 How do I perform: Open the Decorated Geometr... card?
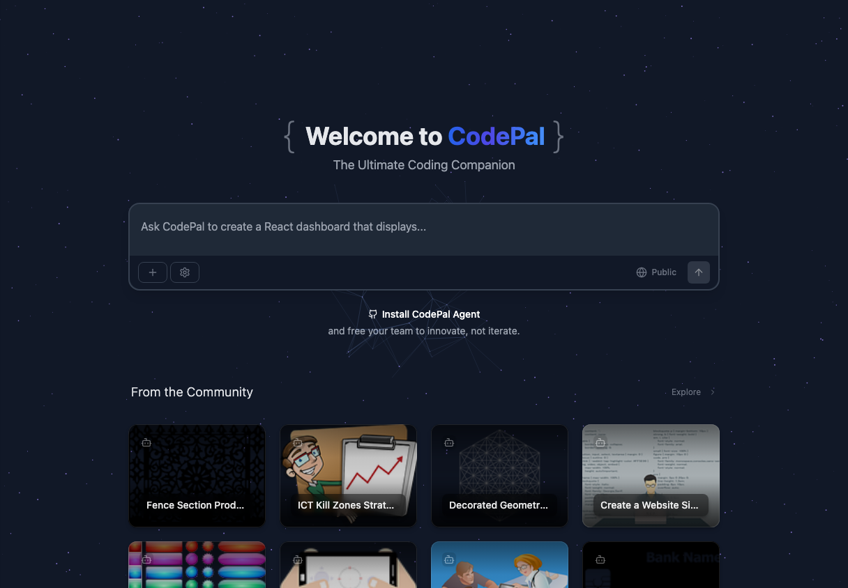[x=500, y=476]
